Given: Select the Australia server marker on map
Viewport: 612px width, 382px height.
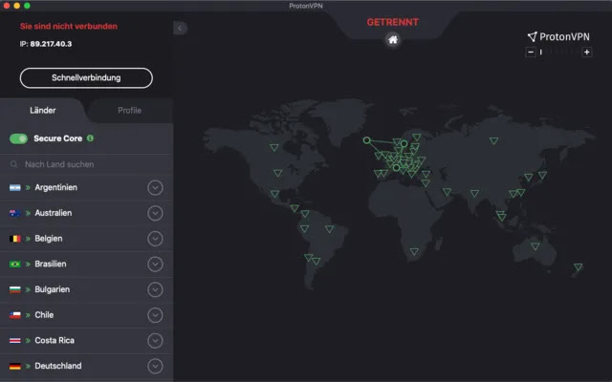Looking at the screenshot, I should click(535, 246).
